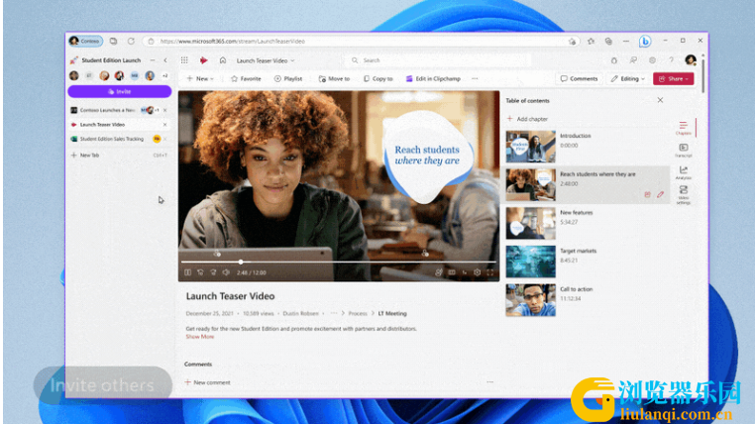Screen dimensions: 755x424
Task: Open toolbar overflow ellipsis menu
Action: click(x=475, y=78)
